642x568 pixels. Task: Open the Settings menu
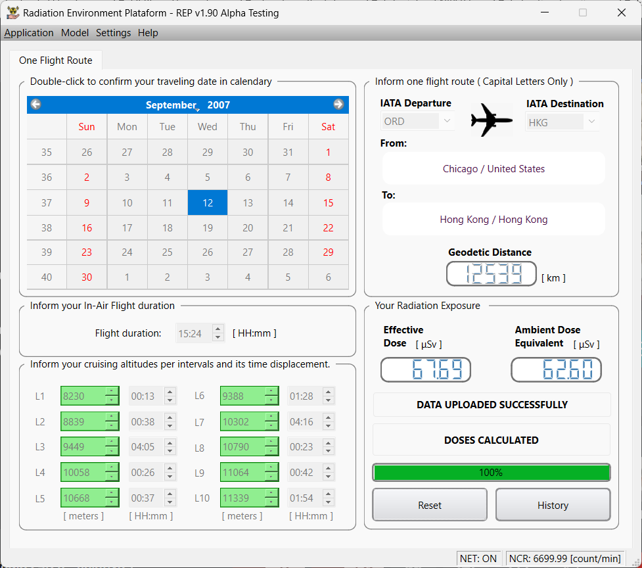coord(113,33)
